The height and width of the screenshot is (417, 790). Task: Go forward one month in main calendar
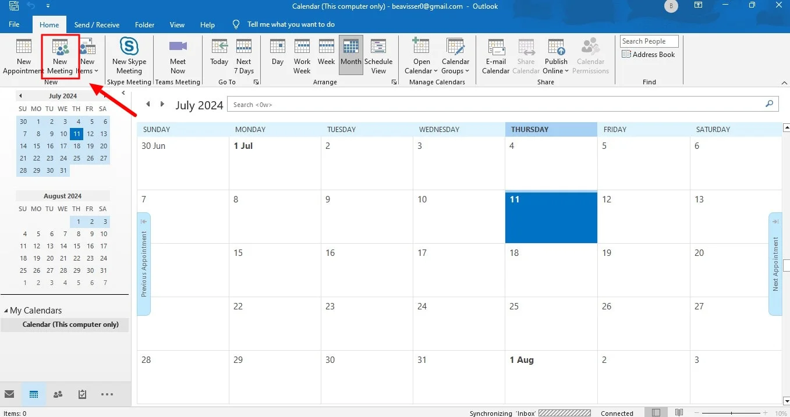[162, 104]
